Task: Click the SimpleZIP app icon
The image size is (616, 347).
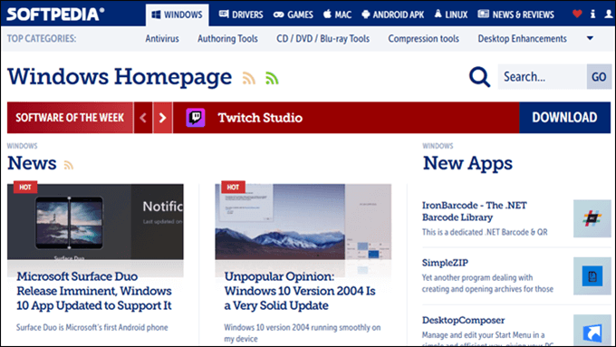Action: click(x=592, y=276)
